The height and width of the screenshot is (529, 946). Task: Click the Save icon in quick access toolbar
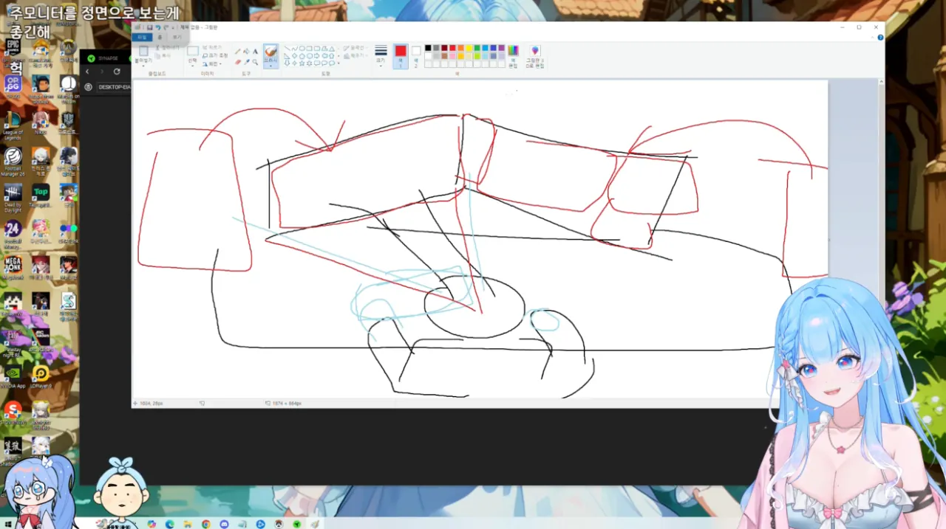click(x=149, y=27)
